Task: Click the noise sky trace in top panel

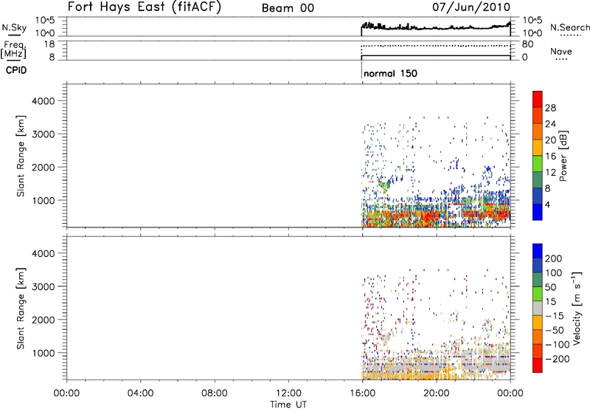Action: (436, 27)
